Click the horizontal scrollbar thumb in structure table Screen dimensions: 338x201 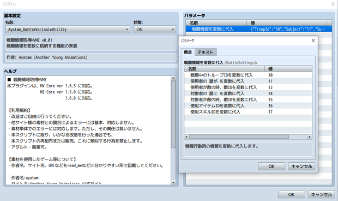[x=239, y=137]
